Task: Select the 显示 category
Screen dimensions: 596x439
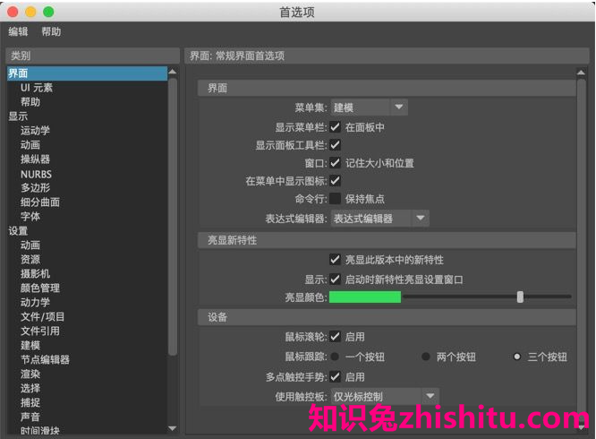Action: pos(18,116)
